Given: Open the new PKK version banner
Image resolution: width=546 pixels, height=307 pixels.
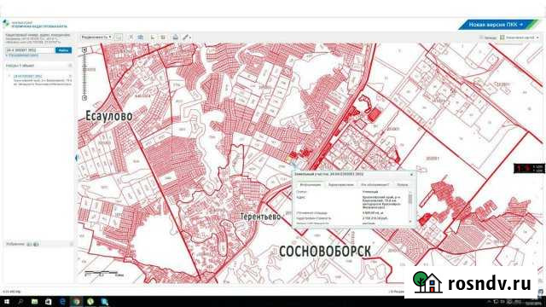Looking at the screenshot, I should (x=497, y=25).
